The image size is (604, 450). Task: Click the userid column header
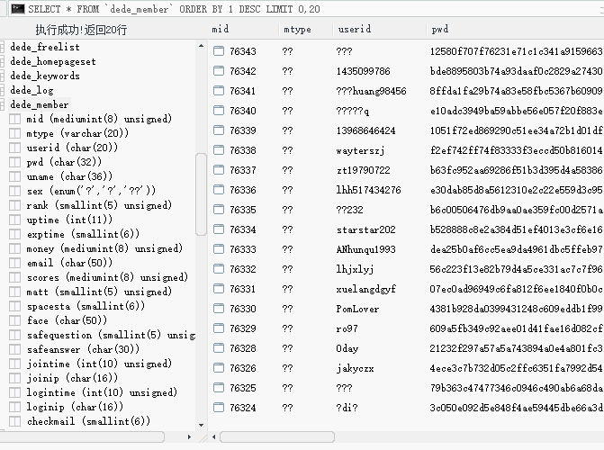point(355,29)
